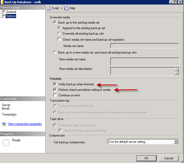Select Back up to the existing media set
This screenshot has width=184, height=163.
[55, 22]
